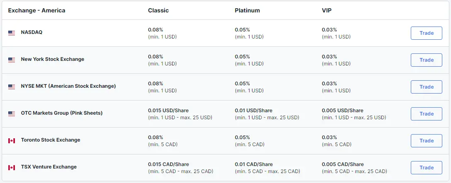The height and width of the screenshot is (183, 451).
Task: Select the Classic column header
Action: tap(158, 10)
